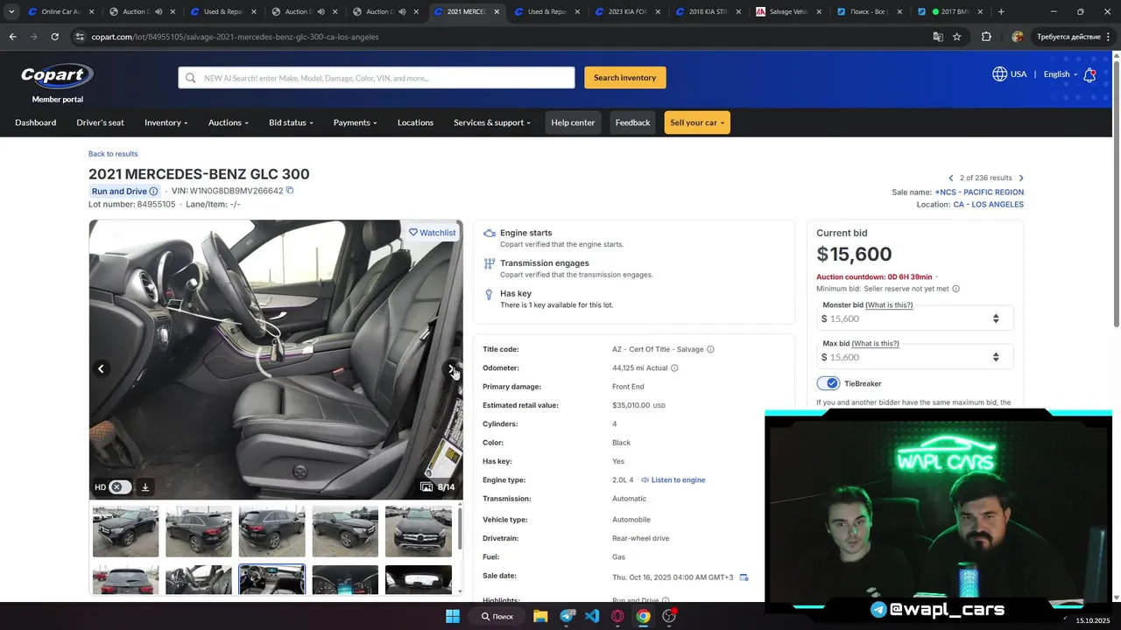Click info icon next to Odometer value

pyautogui.click(x=674, y=368)
